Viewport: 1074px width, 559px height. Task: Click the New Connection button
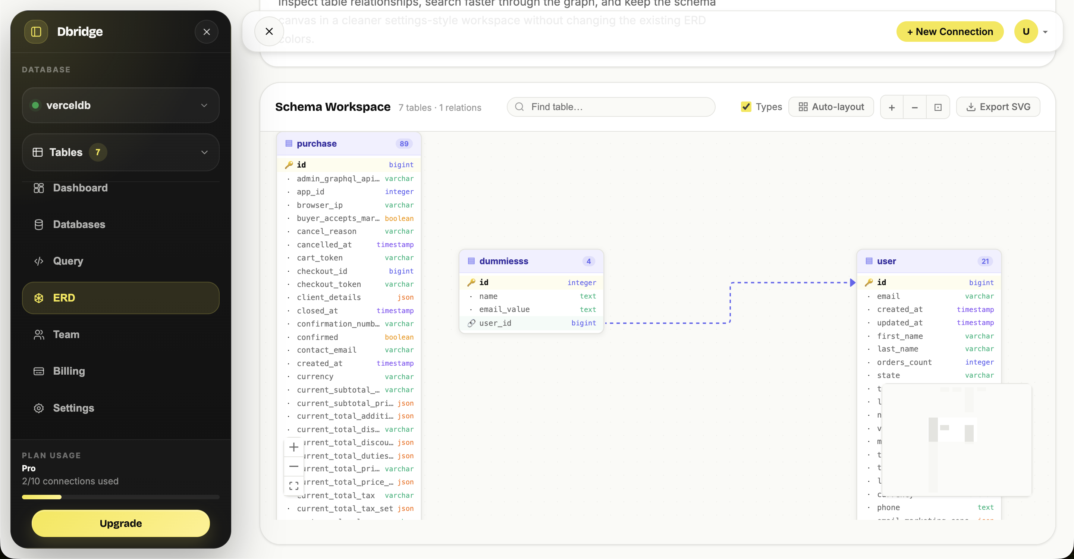pyautogui.click(x=949, y=32)
